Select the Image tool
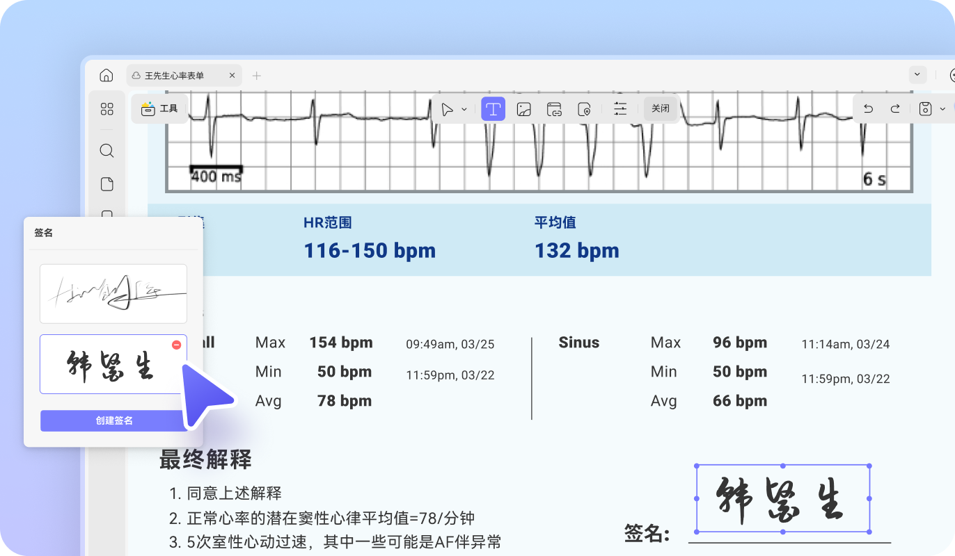 coord(524,109)
